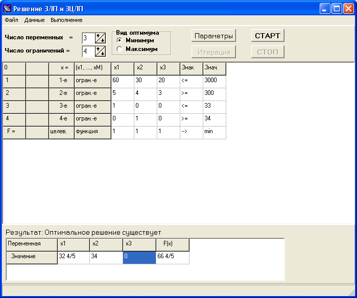Click the F(x) header in results

(x=173, y=245)
